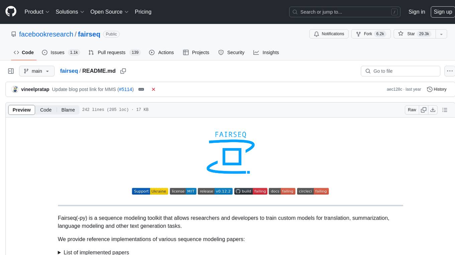Click "242 lines (205 loc) · 17 KB" text
This screenshot has width=455, height=255.
click(x=115, y=110)
